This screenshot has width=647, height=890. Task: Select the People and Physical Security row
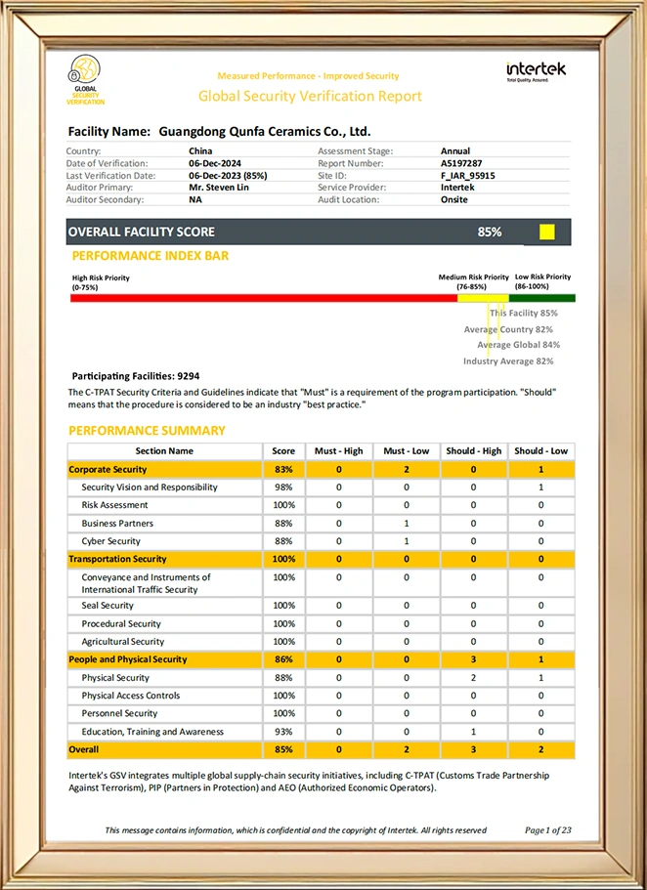[x=127, y=659]
